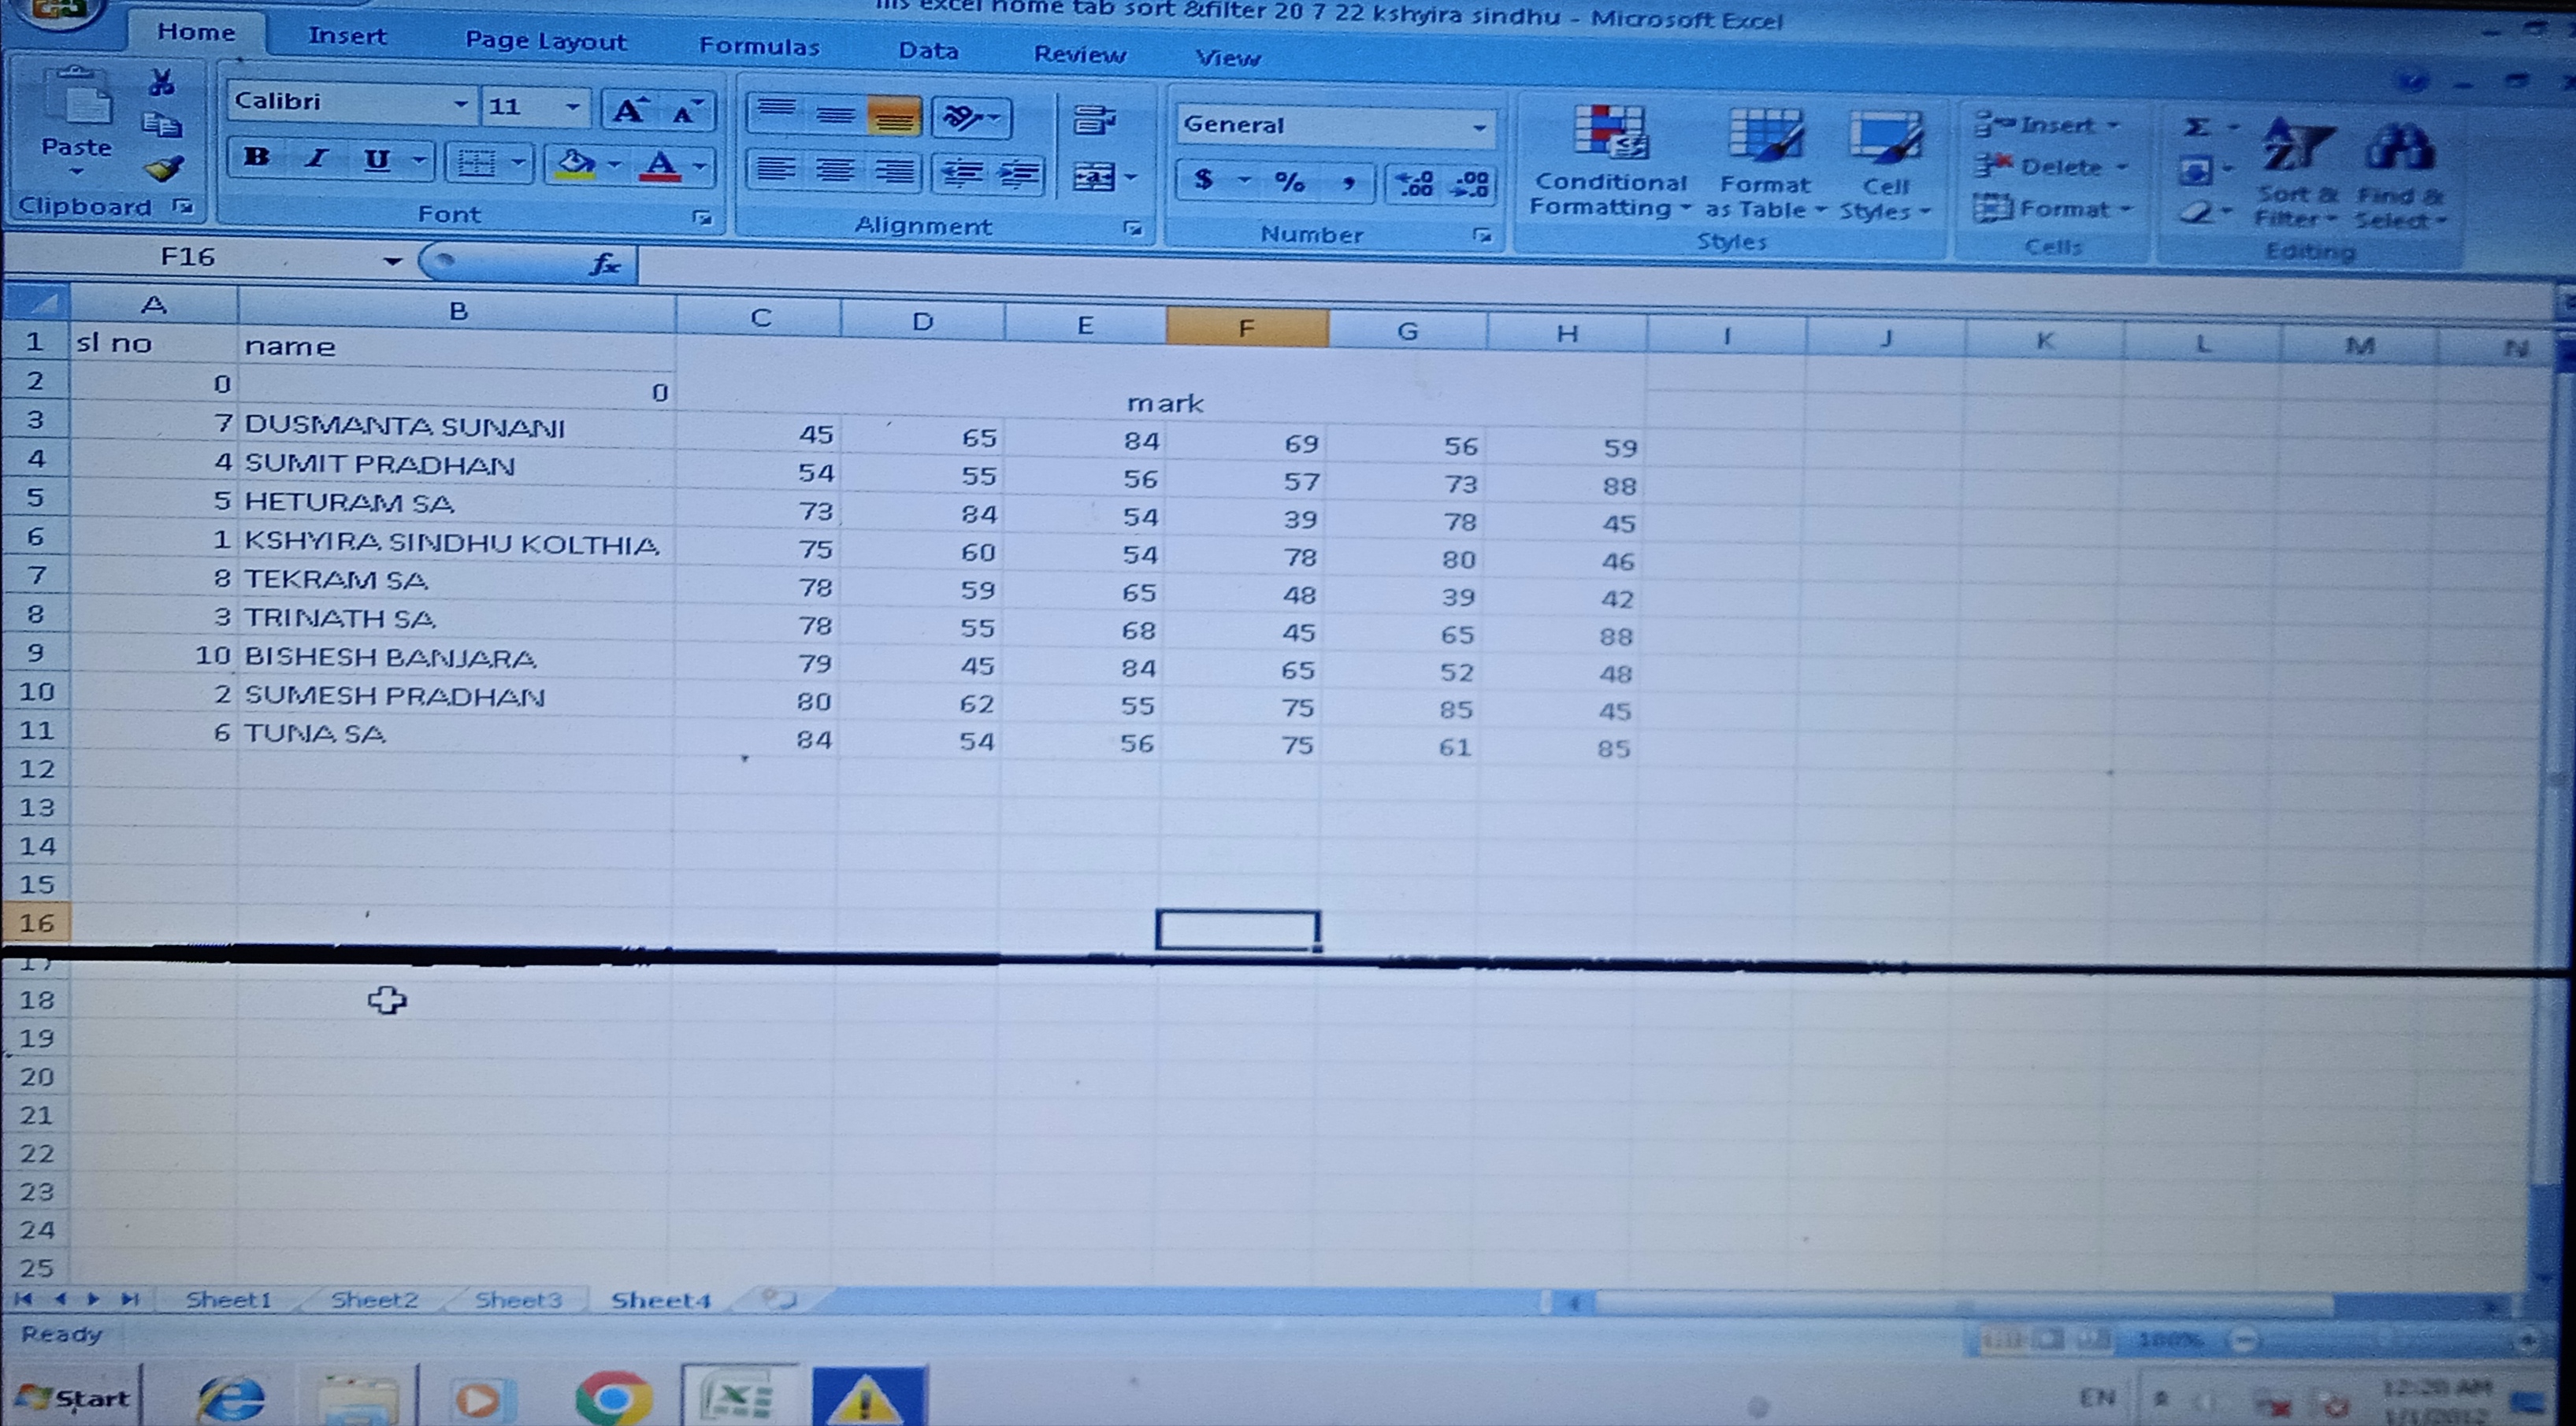Click the Cut scissors icon

(161, 82)
